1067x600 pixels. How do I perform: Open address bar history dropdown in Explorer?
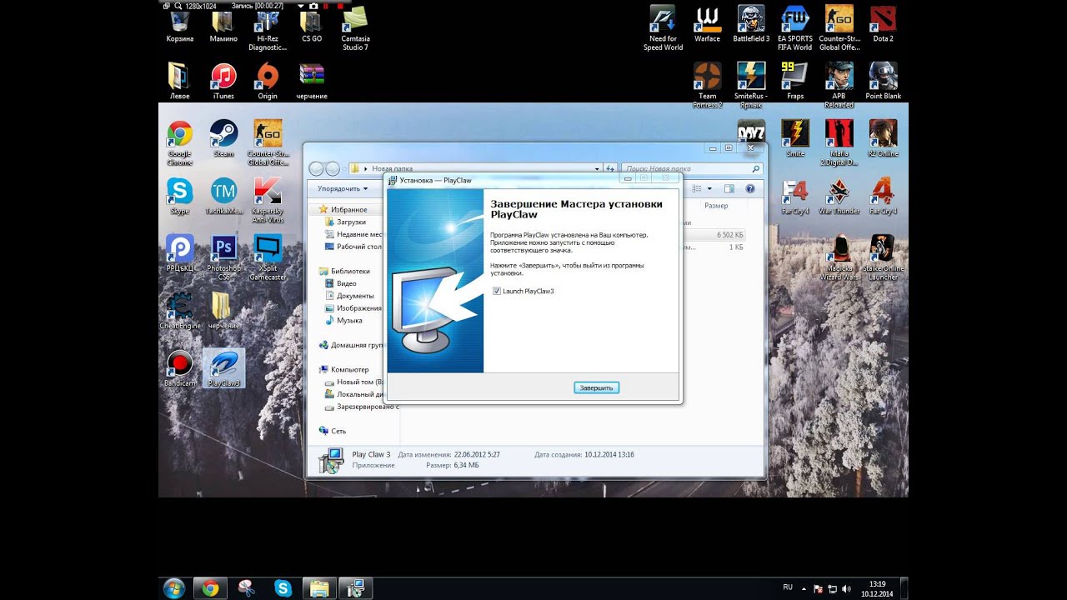(597, 168)
